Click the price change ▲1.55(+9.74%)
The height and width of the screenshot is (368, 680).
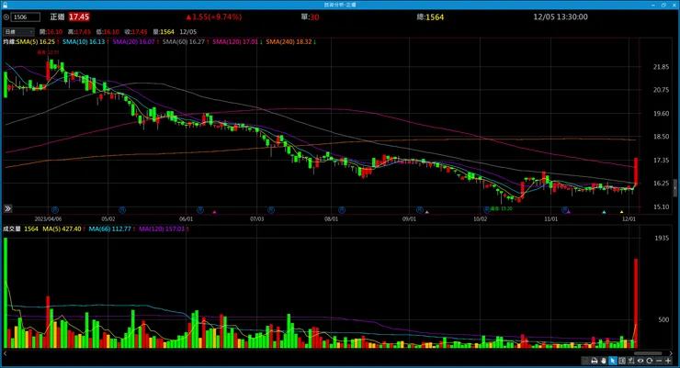214,17
